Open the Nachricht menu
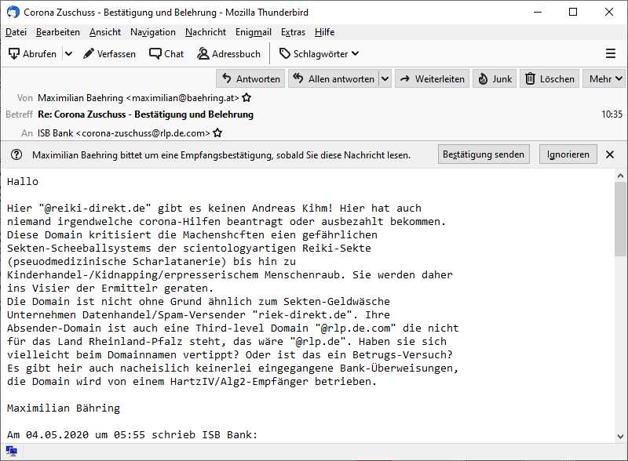Screen dimensions: 628x461 click(206, 32)
